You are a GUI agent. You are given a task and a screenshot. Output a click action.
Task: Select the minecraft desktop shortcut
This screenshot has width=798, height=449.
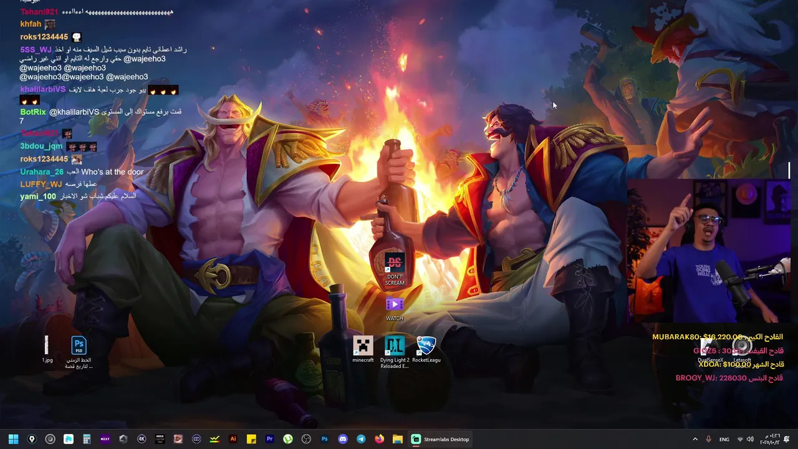coord(363,350)
